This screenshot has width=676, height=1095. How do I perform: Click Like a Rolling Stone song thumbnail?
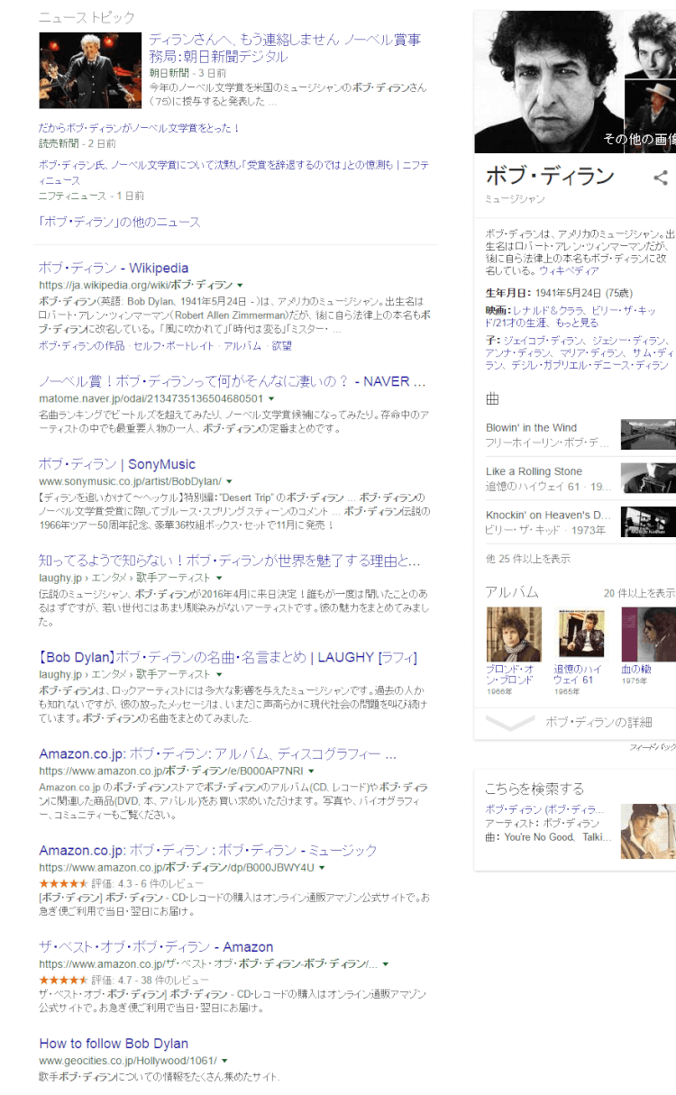(x=648, y=478)
